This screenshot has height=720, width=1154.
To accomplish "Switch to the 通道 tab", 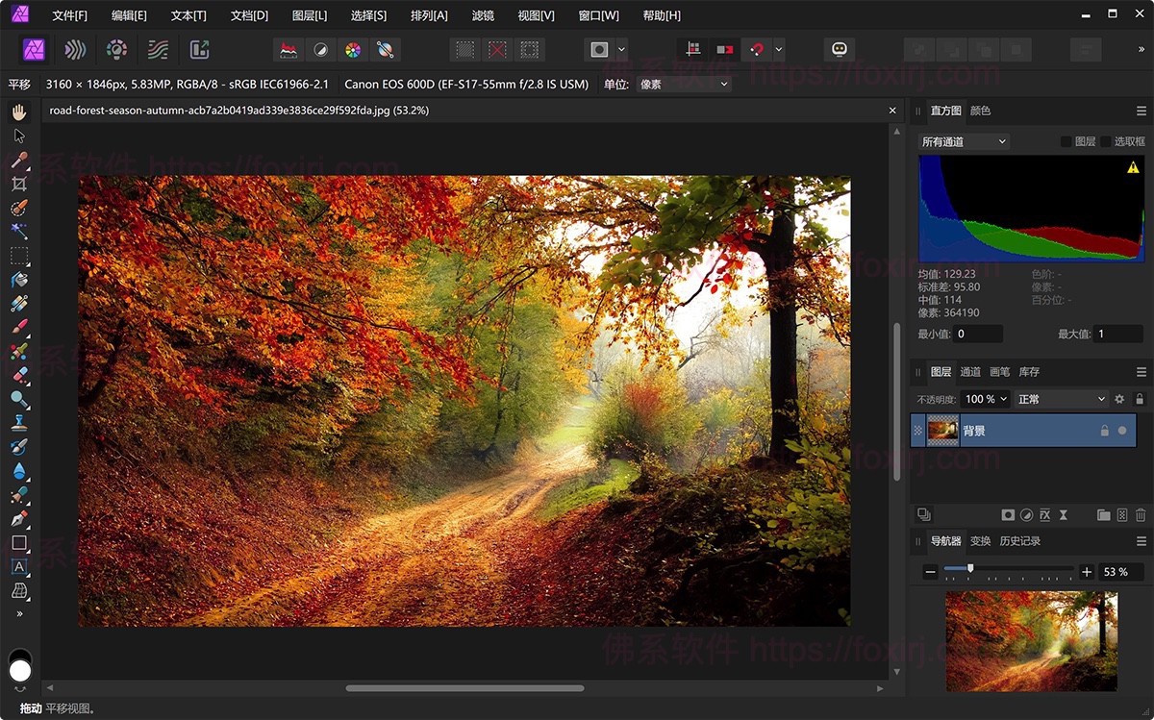I will pos(969,371).
